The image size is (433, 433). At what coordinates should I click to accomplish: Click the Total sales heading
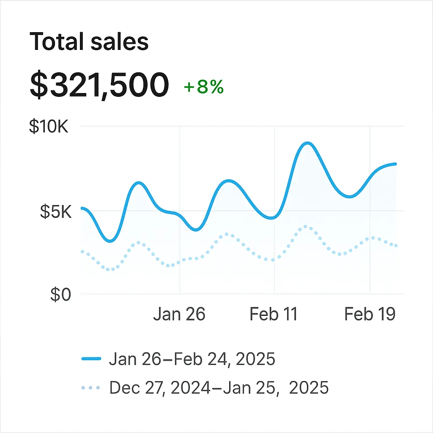point(89,42)
